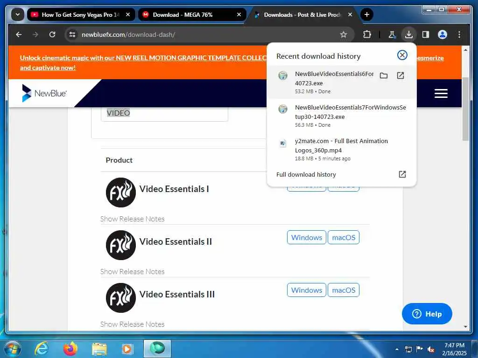View site information icon in address bar
Screen dimensions: 478x358
pos(72,34)
